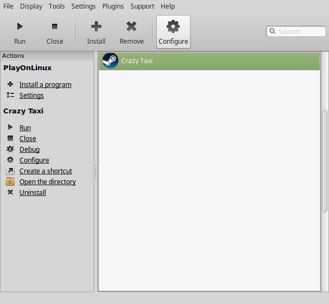Click the Close label in toolbar
The image size is (329, 304).
pos(55,41)
